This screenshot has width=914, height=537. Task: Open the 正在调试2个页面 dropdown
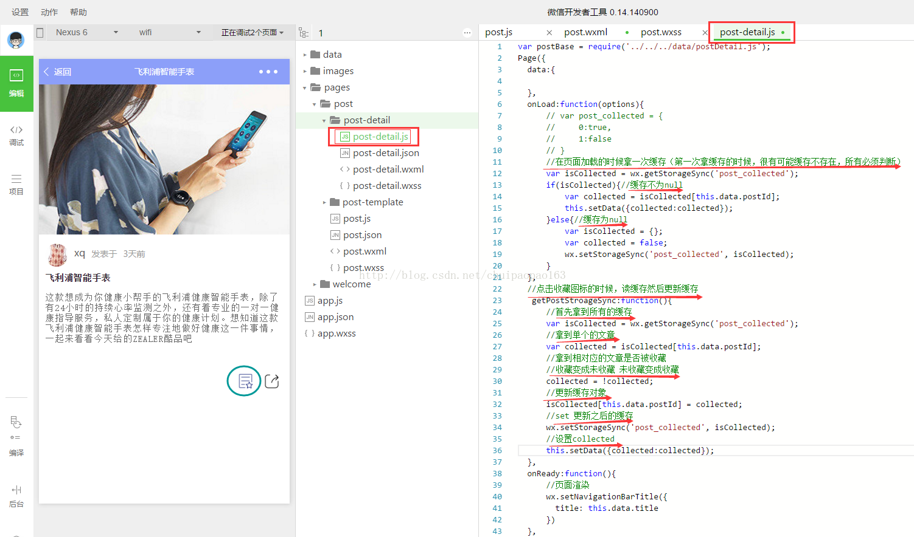252,32
